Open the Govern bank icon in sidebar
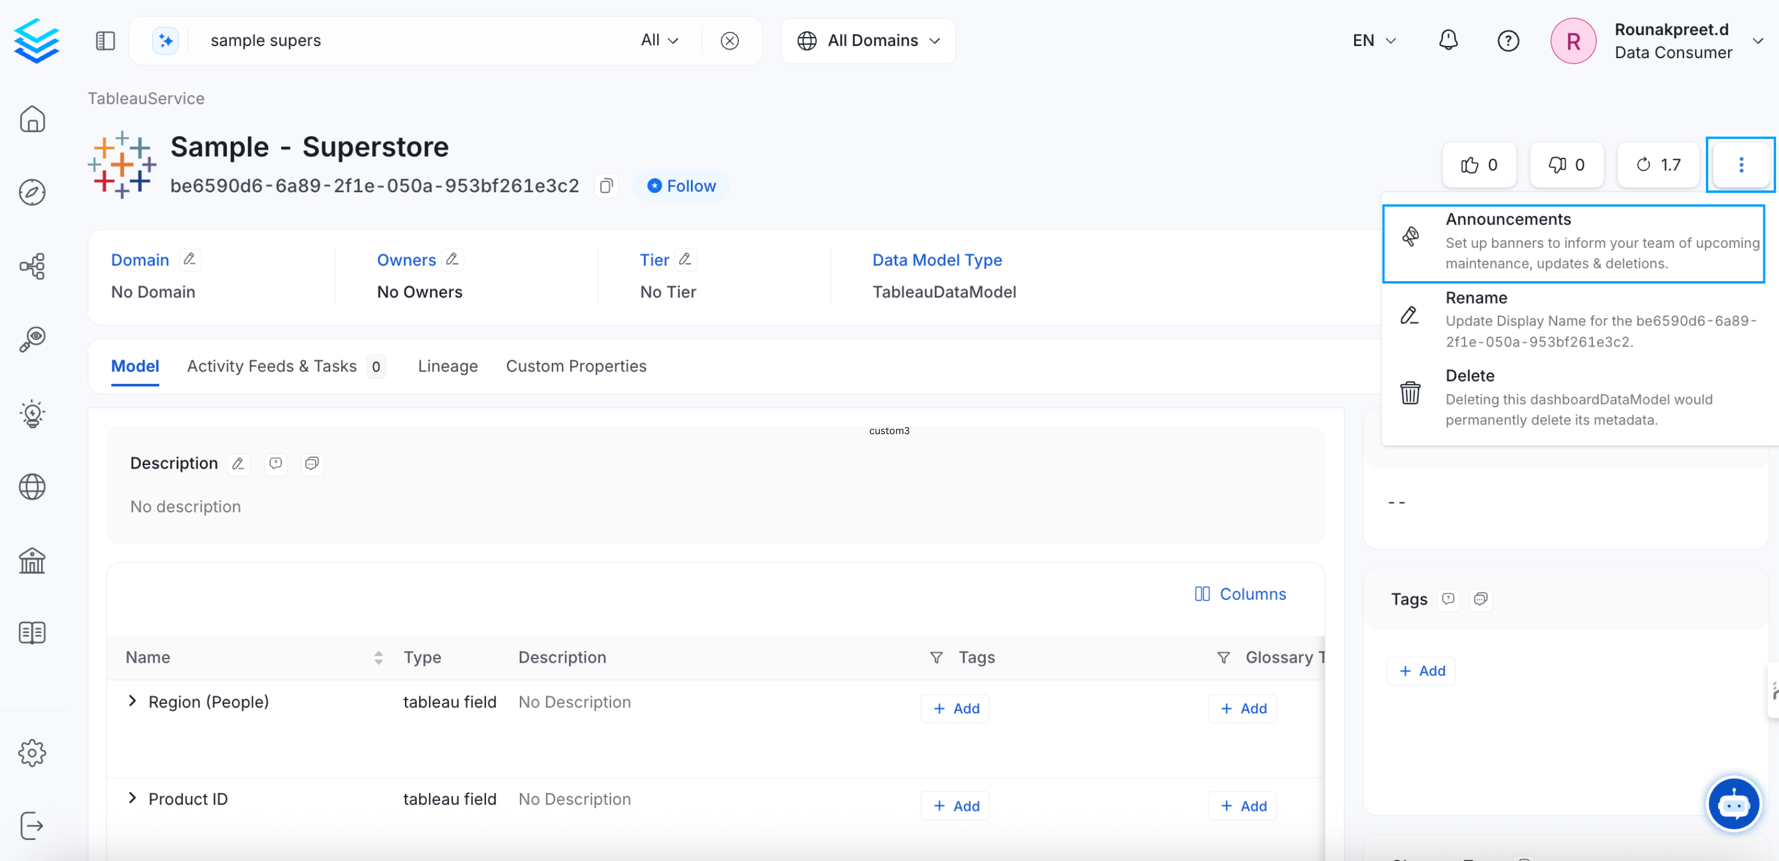This screenshot has width=1779, height=861. coord(33,560)
